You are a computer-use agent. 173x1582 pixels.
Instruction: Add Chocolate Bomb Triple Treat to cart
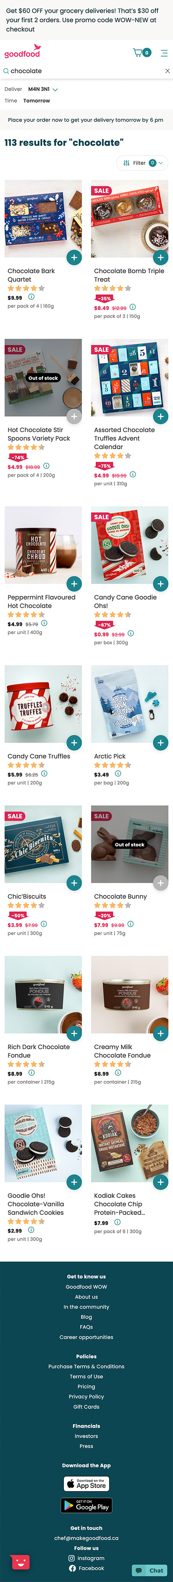pos(160,257)
